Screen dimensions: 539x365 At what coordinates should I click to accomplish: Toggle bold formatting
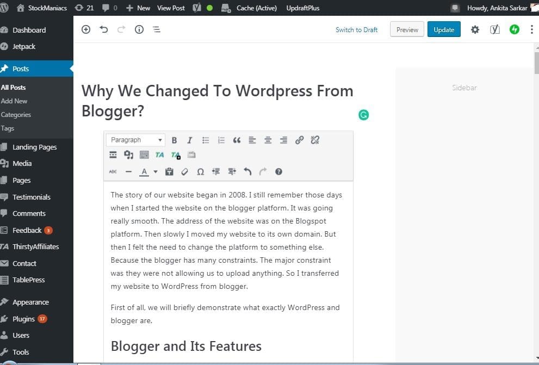coord(174,140)
